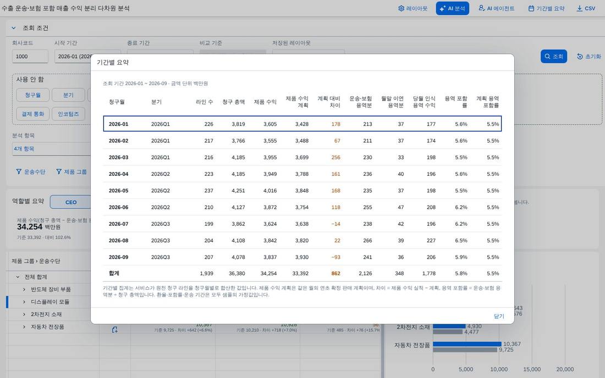Click the total difference value 862
The image size is (605, 378).
tap(335, 274)
